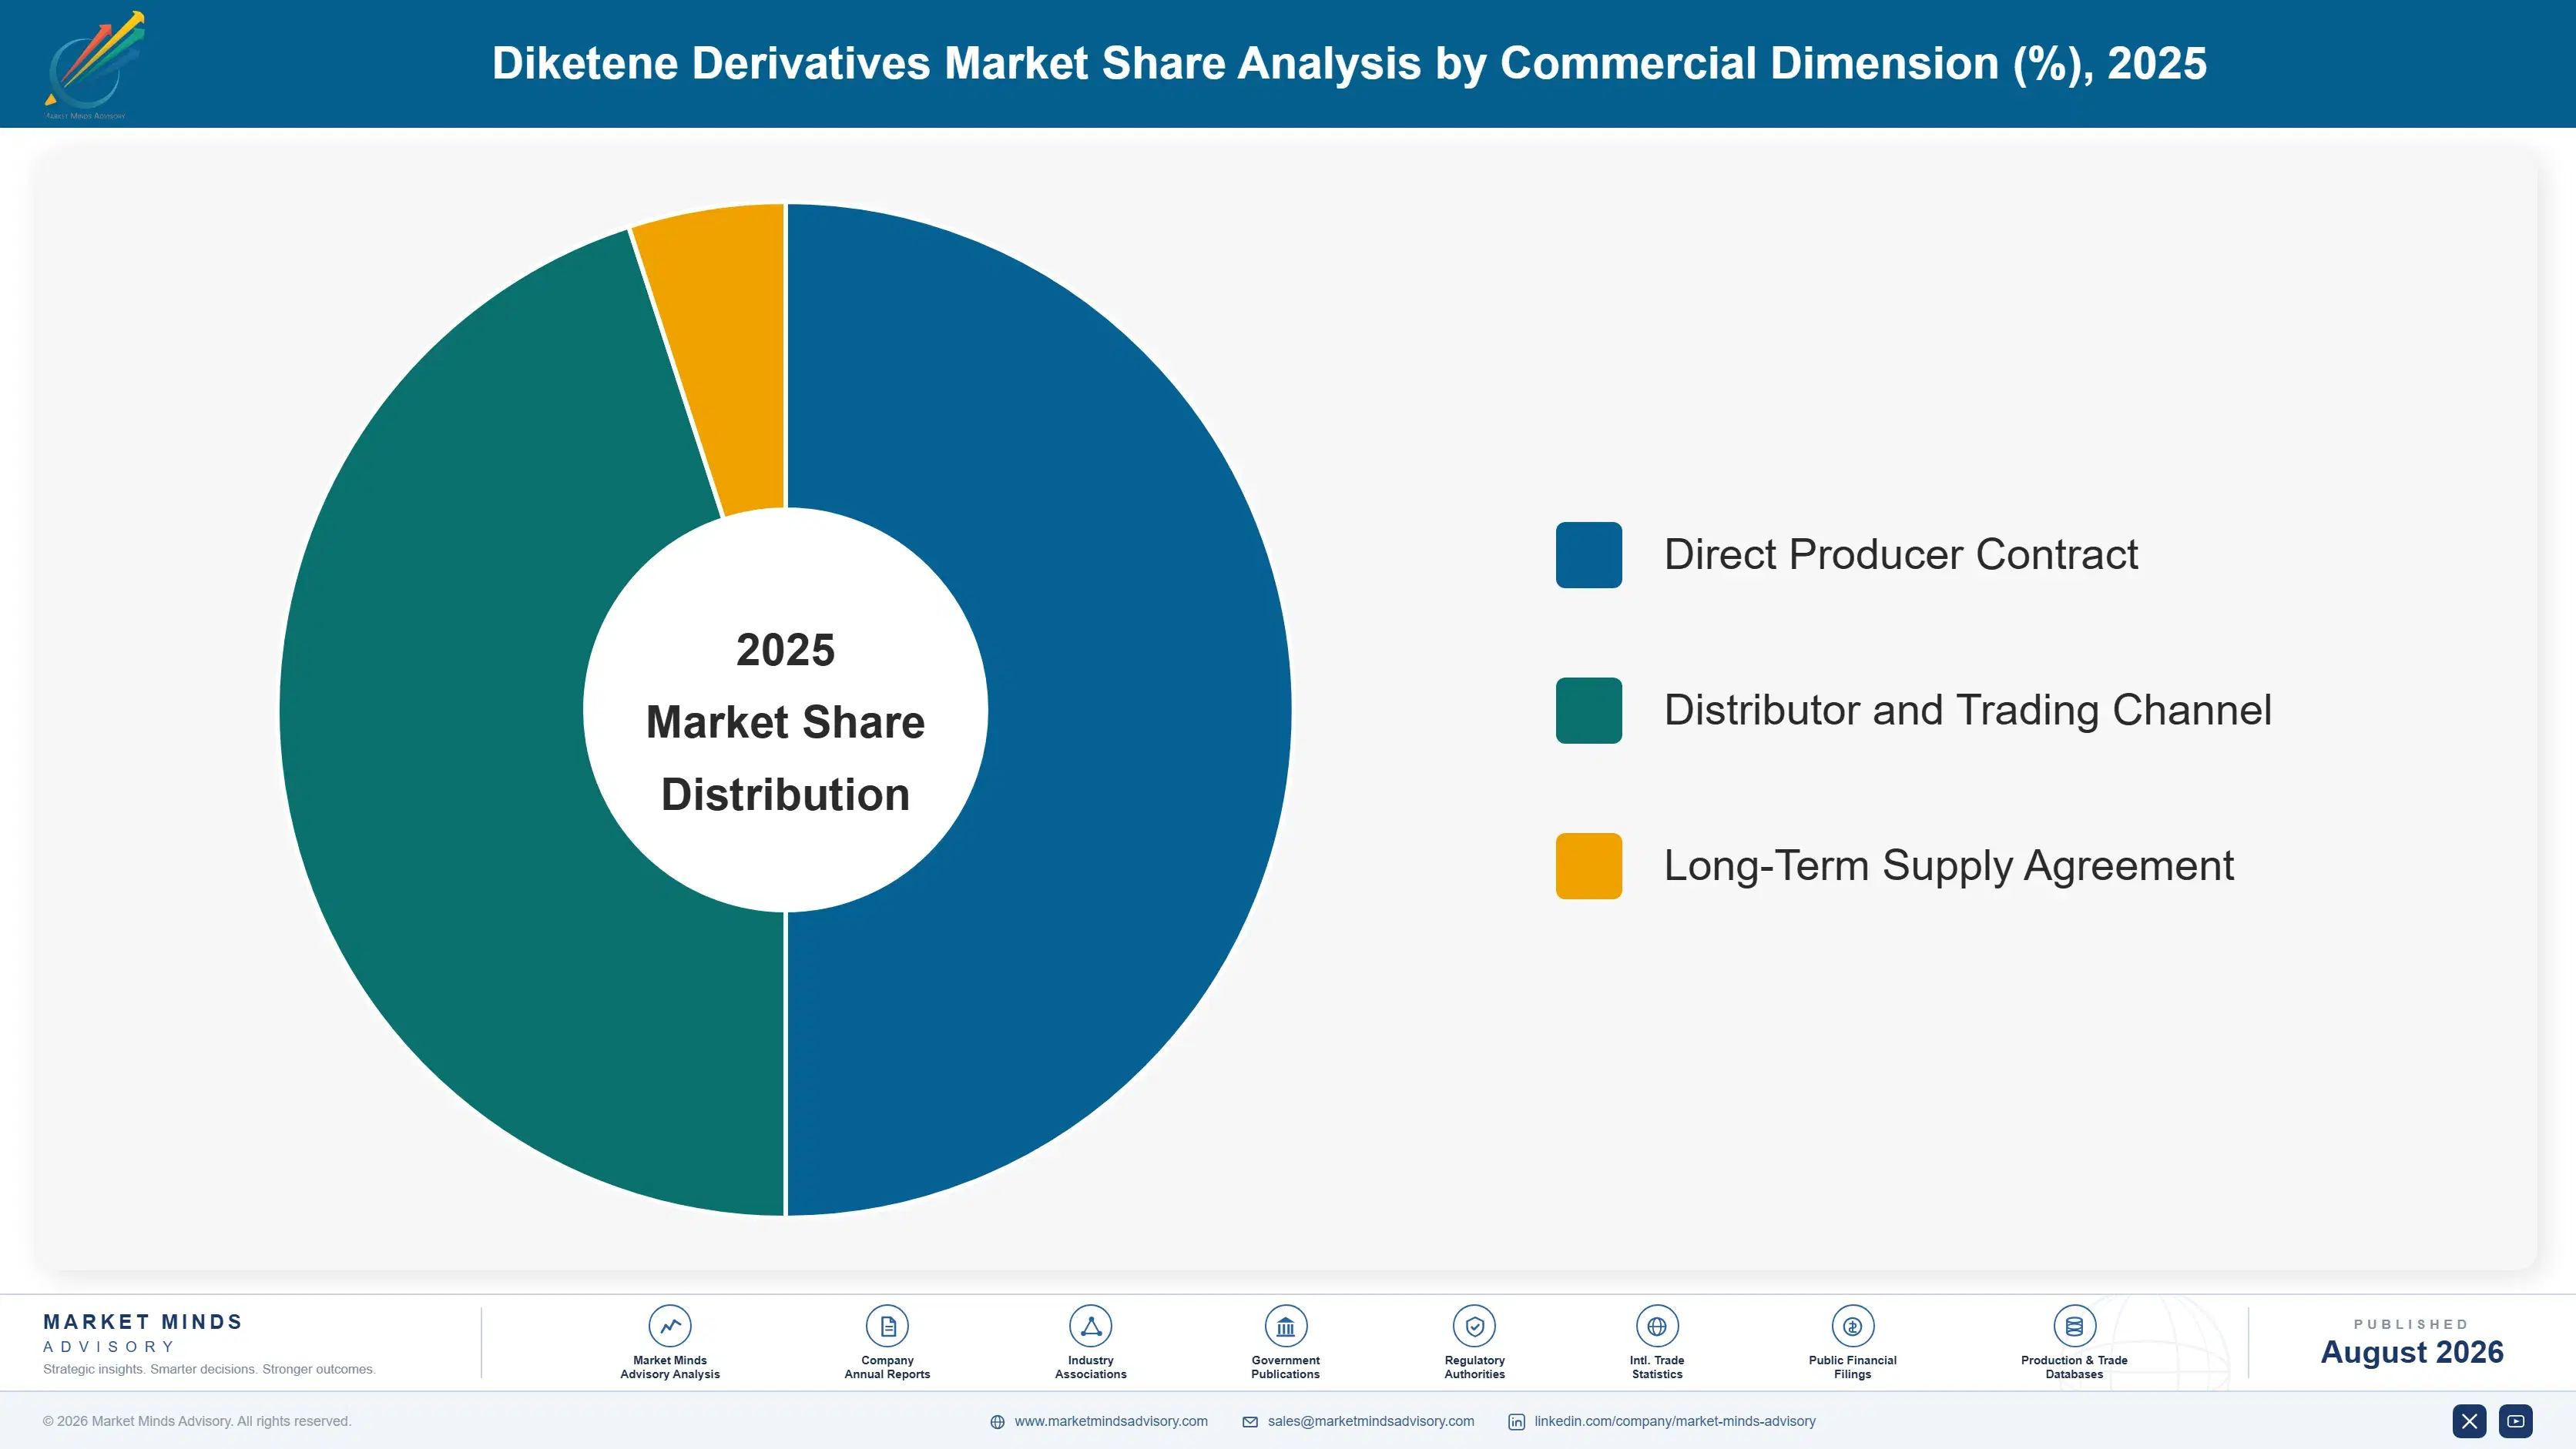The width and height of the screenshot is (2576, 1449).
Task: Click the Regulatory Authorities shield icon
Action: [1474, 1326]
